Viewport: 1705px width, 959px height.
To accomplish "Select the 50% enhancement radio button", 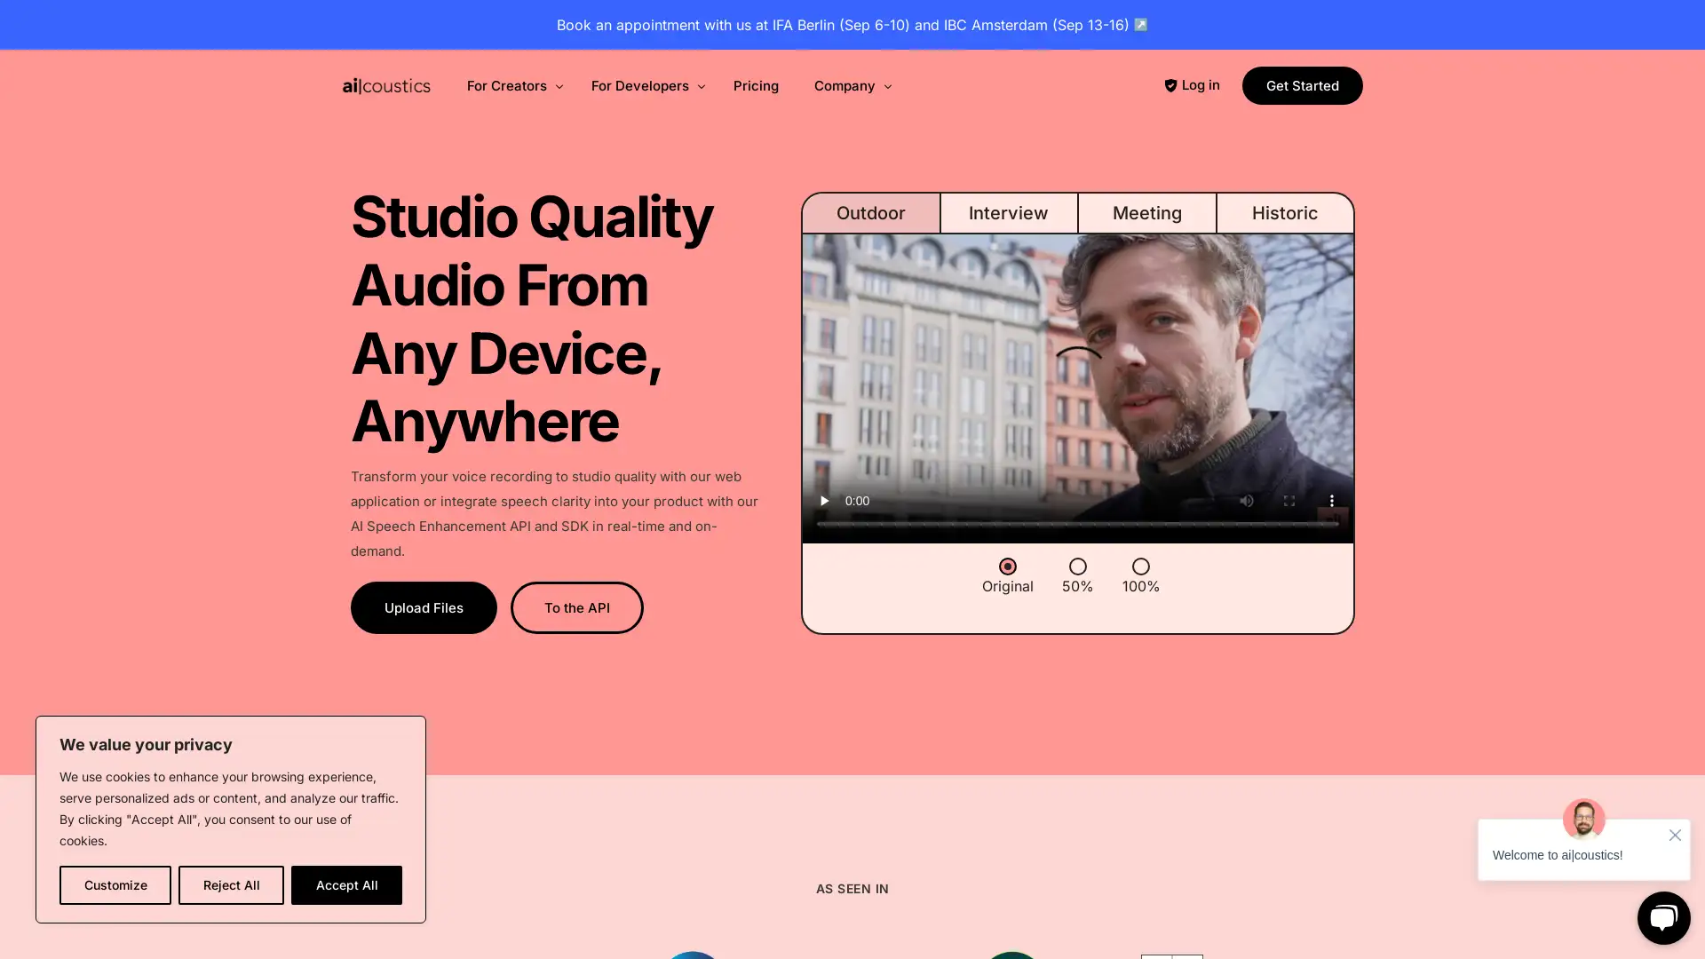I will 1077,567.
